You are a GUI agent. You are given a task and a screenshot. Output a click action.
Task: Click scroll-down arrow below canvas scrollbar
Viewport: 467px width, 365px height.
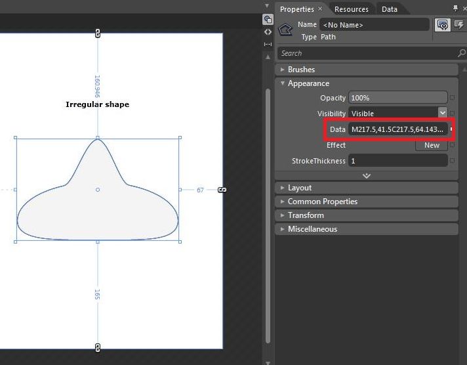pyautogui.click(x=268, y=362)
